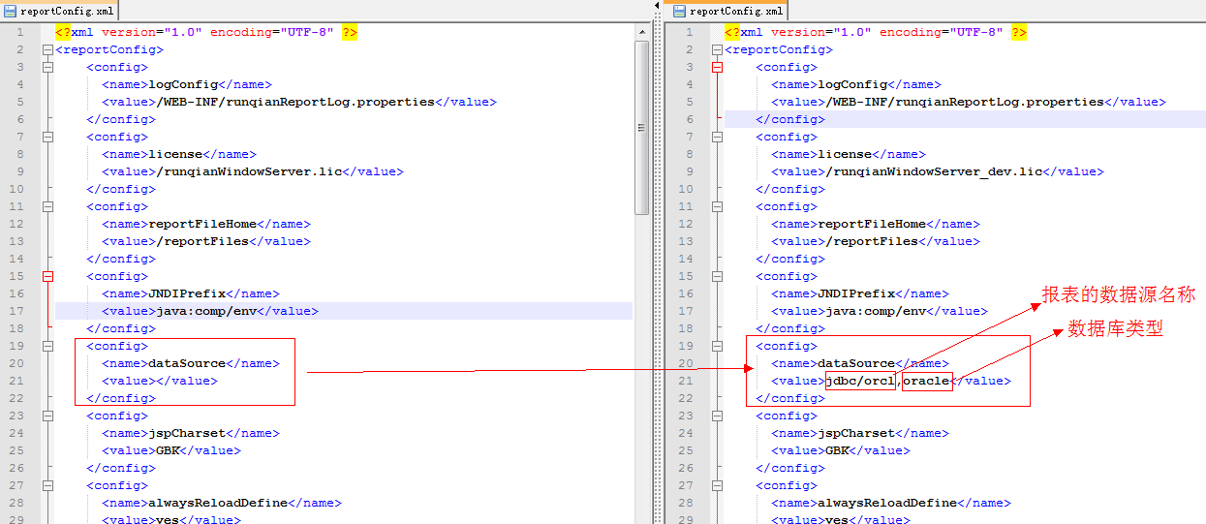Collapse dataSource config fold at left line 19
The height and width of the screenshot is (524, 1206).
coord(47,347)
